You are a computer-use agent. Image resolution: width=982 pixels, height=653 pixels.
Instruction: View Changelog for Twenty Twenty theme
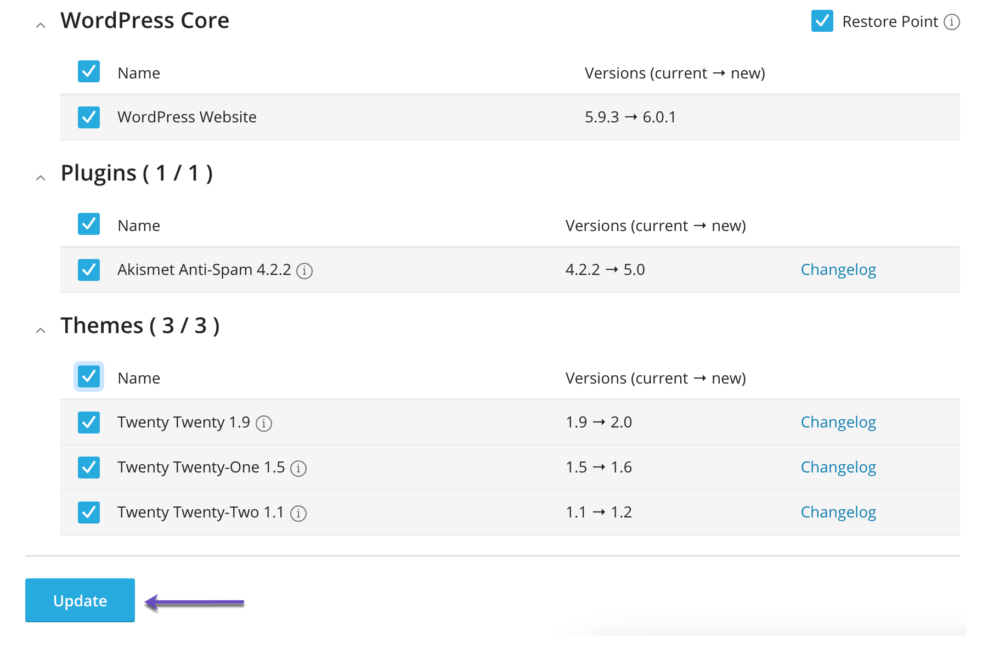tap(838, 422)
